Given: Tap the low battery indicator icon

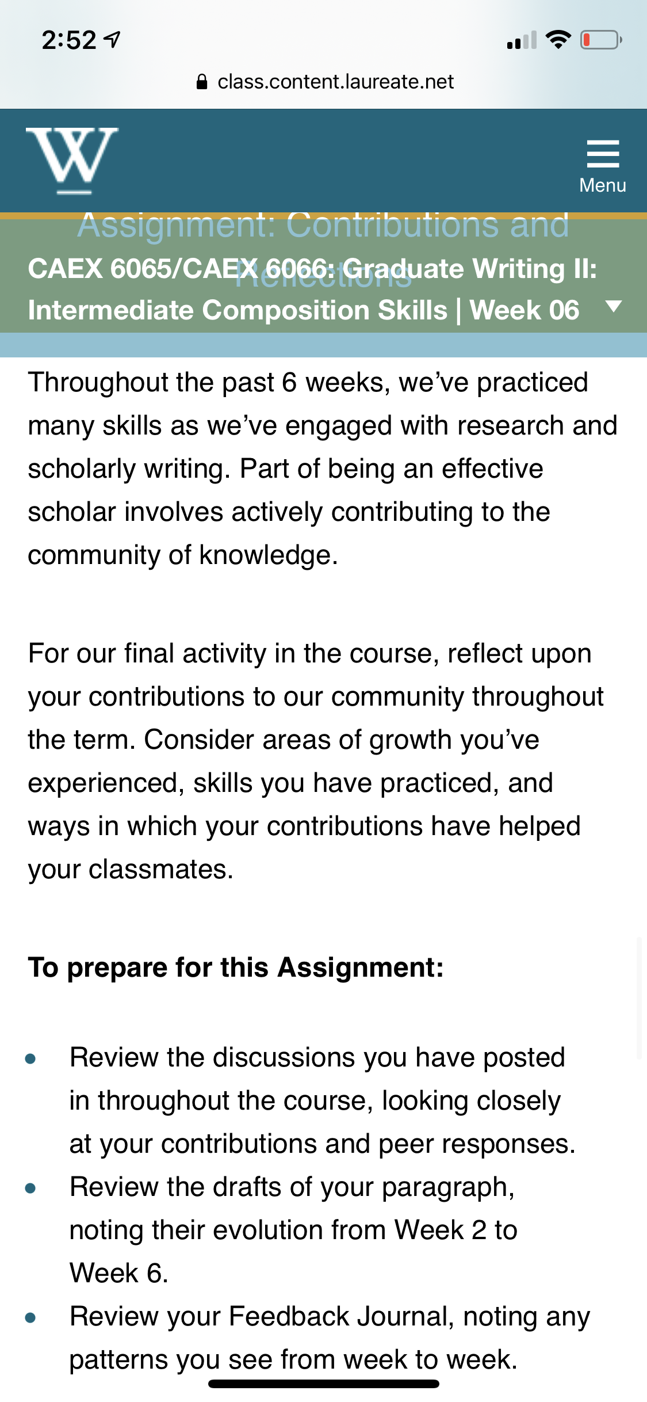Looking at the screenshot, I should tap(601, 40).
